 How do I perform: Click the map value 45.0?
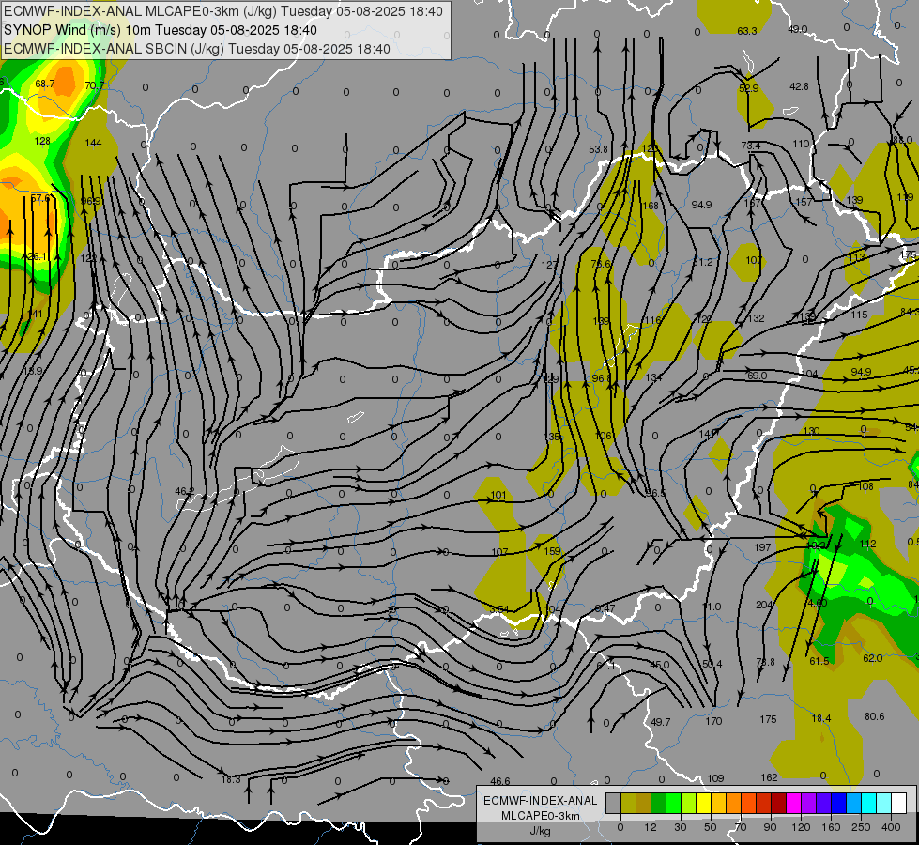click(659, 665)
